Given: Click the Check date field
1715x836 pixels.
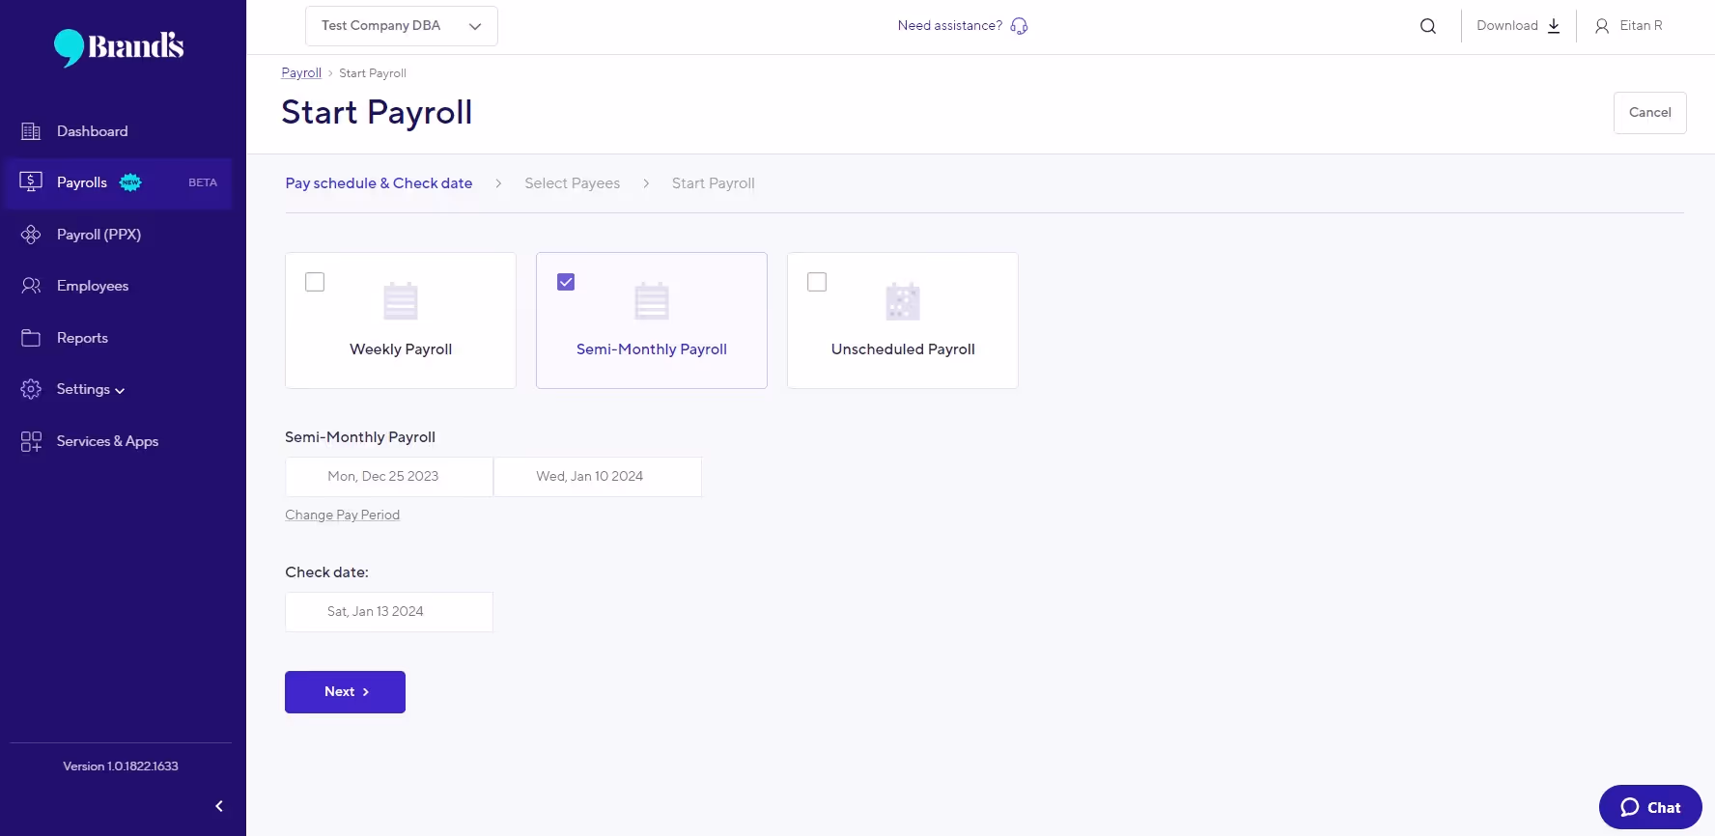Looking at the screenshot, I should click(x=389, y=612).
